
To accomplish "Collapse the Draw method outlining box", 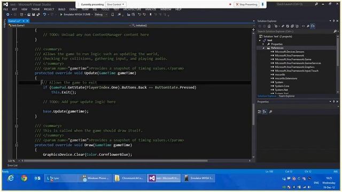I will [x=17, y=145].
